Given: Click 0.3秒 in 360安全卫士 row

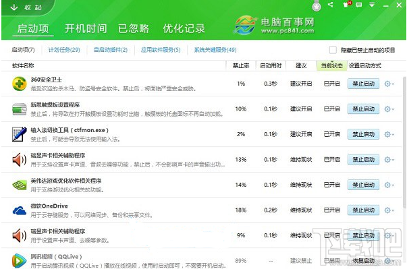Looking at the screenshot, I should tap(271, 84).
